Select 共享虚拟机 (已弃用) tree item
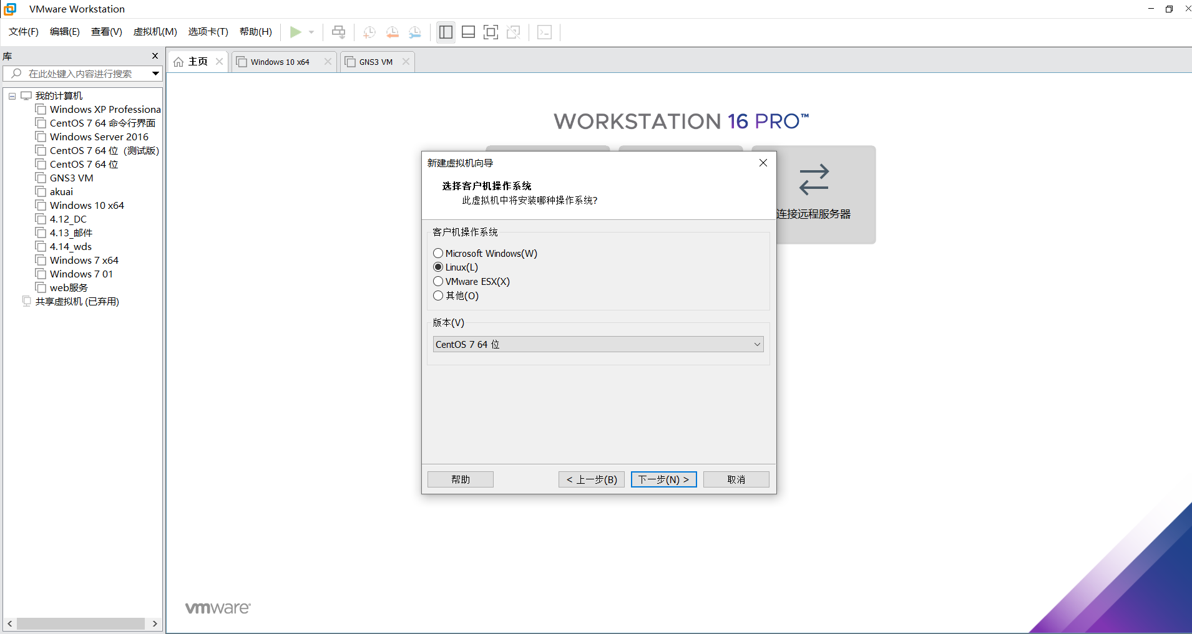The image size is (1192, 634). (71, 302)
